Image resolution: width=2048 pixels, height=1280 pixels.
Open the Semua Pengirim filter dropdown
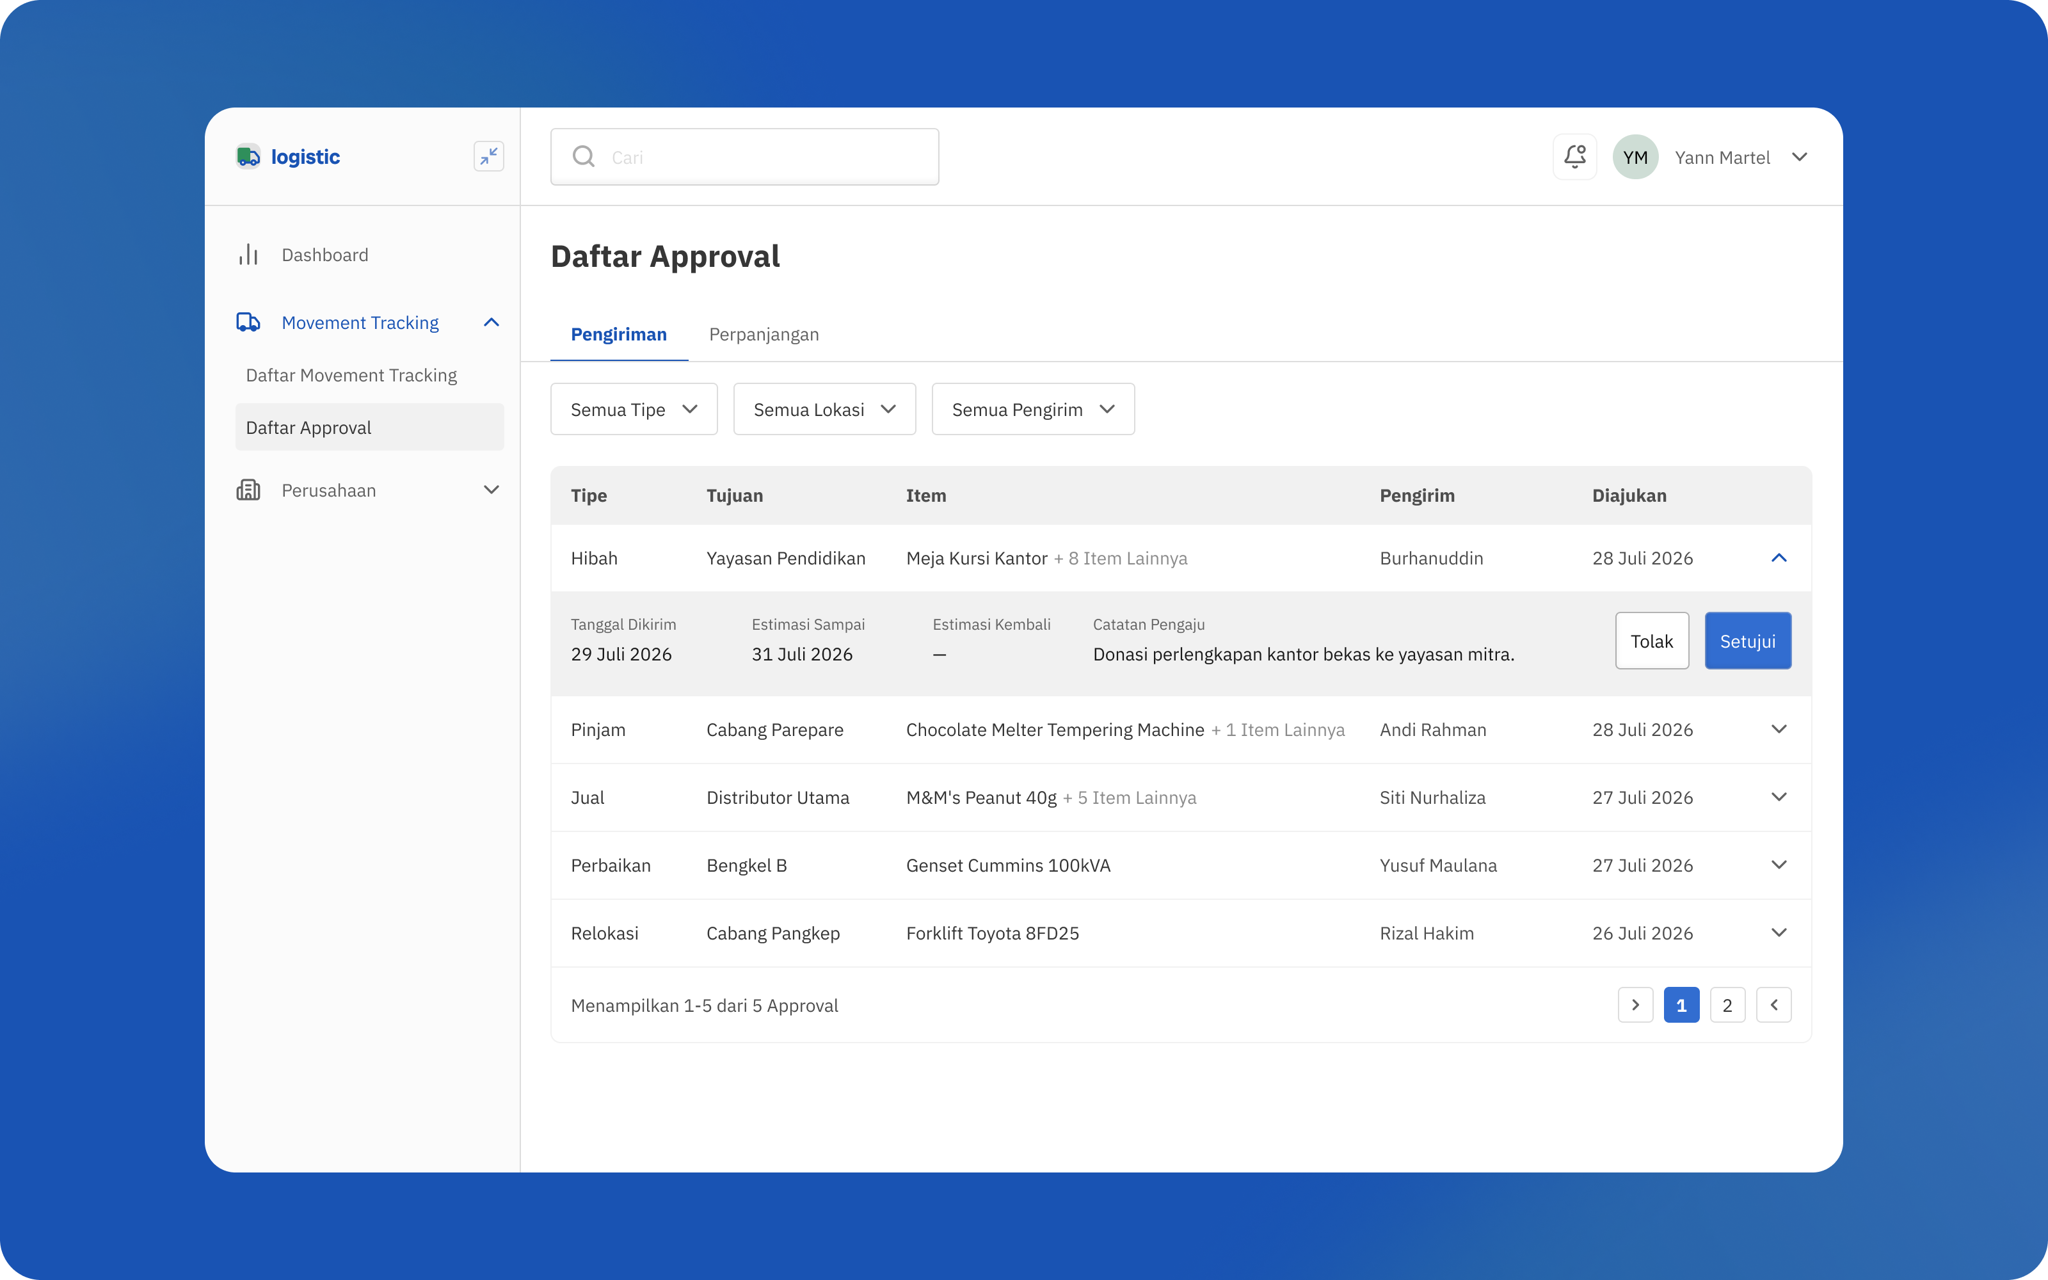tap(1034, 410)
